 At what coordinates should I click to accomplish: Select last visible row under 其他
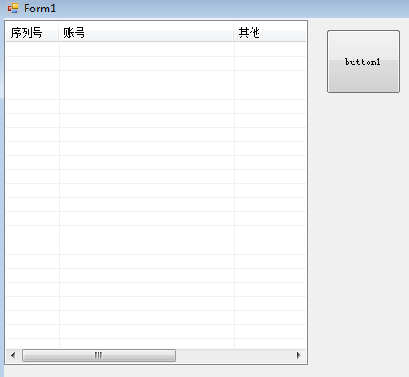(270, 344)
